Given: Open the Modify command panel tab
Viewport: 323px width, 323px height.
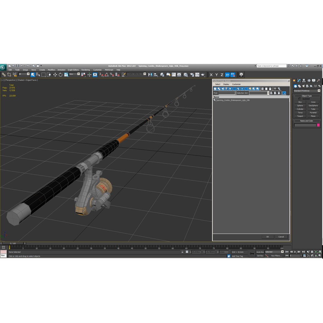Looking at the screenshot, I should point(299,80).
